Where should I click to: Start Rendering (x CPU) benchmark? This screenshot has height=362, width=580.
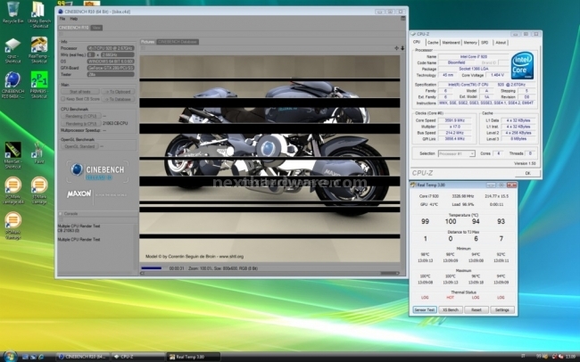[81, 124]
